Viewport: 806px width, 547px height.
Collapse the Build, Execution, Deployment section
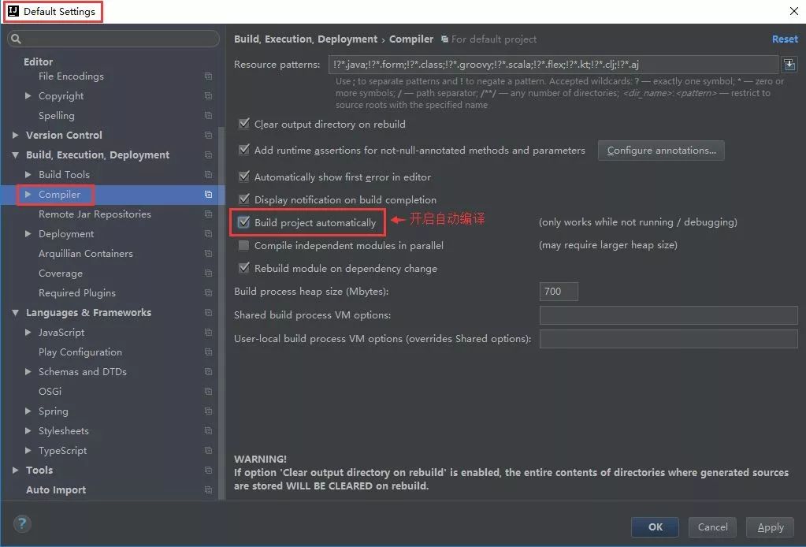(x=16, y=154)
